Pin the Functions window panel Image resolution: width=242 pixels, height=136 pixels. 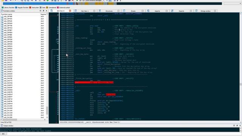pyautogui.click(x=43, y=11)
